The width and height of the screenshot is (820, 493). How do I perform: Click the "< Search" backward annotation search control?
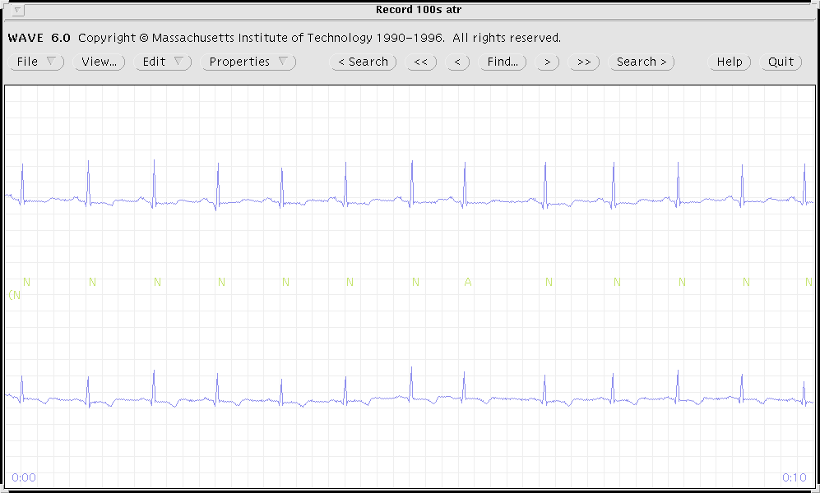coord(363,62)
